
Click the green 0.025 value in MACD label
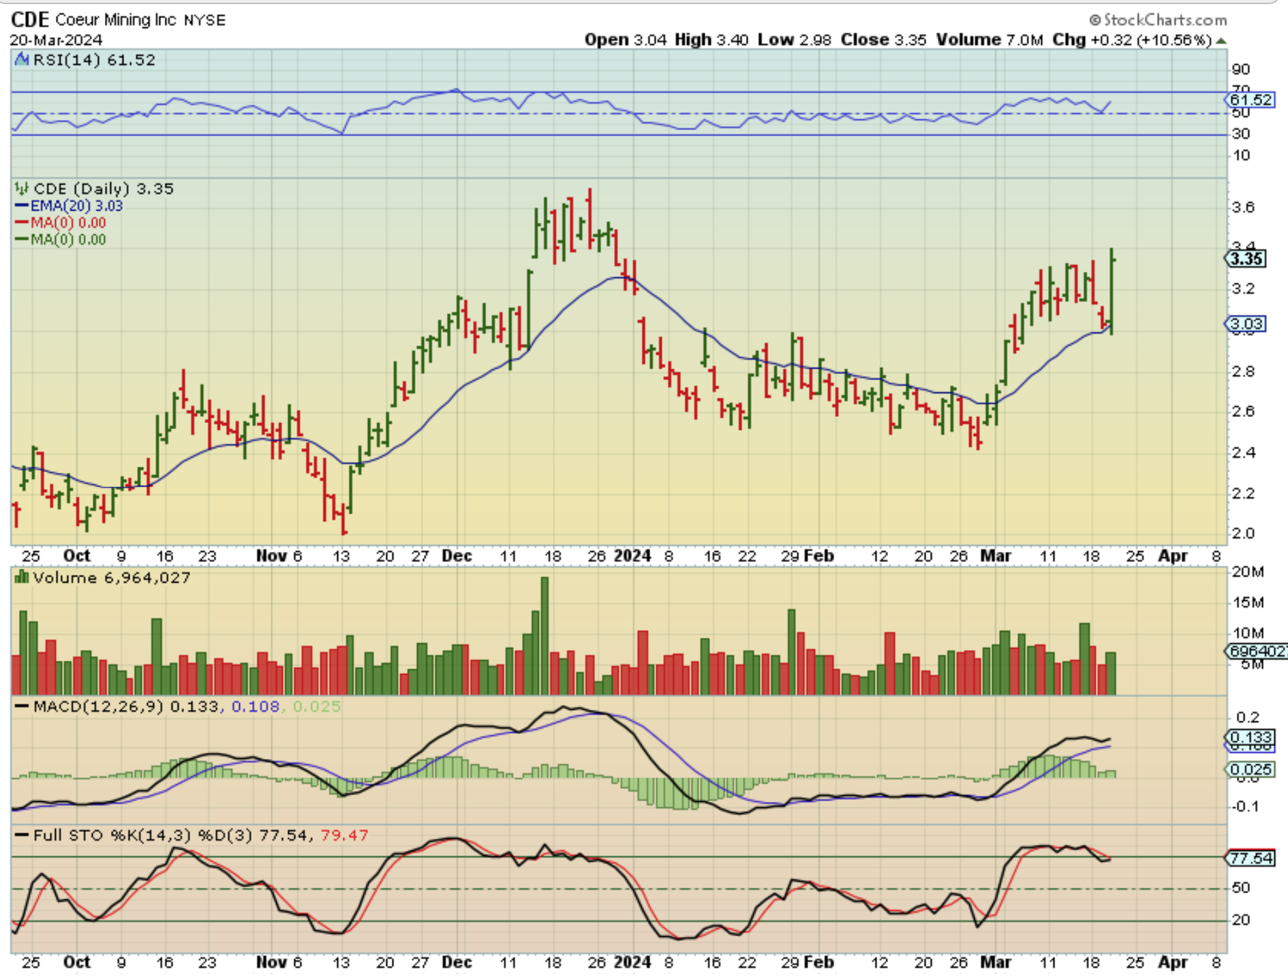pyautogui.click(x=317, y=707)
